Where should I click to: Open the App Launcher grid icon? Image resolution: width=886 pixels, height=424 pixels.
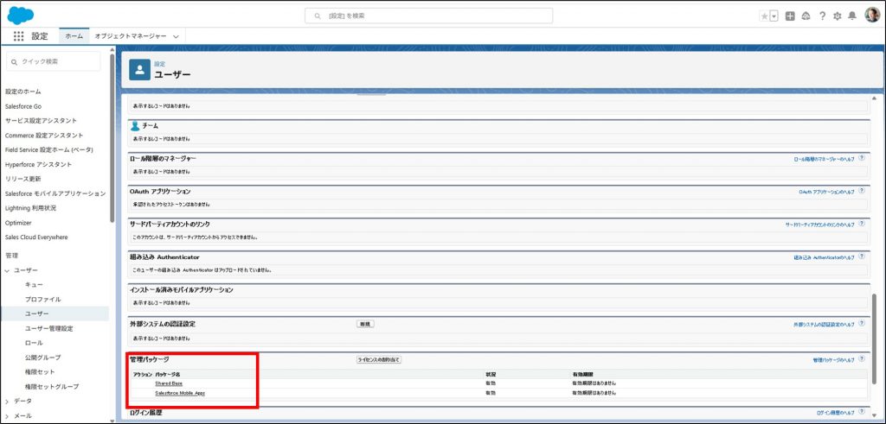pos(19,36)
